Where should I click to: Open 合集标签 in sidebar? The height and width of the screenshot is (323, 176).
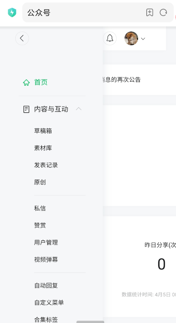pos(46,319)
